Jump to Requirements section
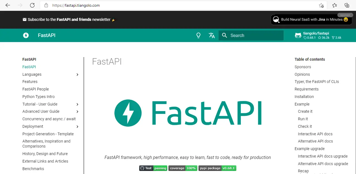 coord(306,89)
